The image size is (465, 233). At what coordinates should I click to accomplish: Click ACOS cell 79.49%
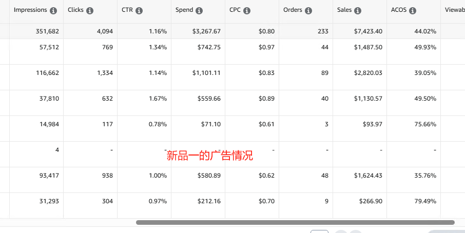tap(425, 201)
